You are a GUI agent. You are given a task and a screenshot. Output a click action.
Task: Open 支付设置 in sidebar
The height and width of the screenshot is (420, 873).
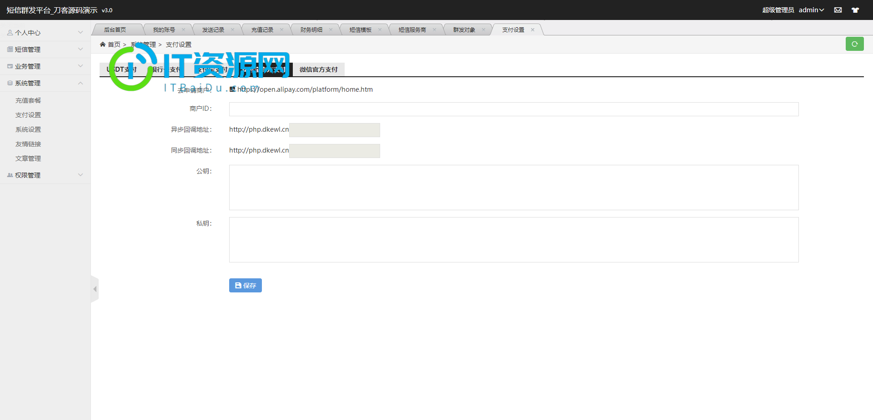click(28, 115)
